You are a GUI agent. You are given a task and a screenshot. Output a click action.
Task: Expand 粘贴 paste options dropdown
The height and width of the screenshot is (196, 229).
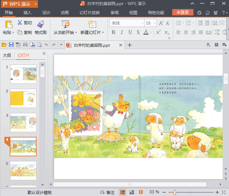13,33
